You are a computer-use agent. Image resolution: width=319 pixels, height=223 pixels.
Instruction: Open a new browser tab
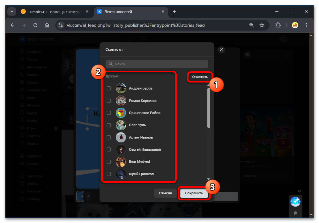pos(174,11)
